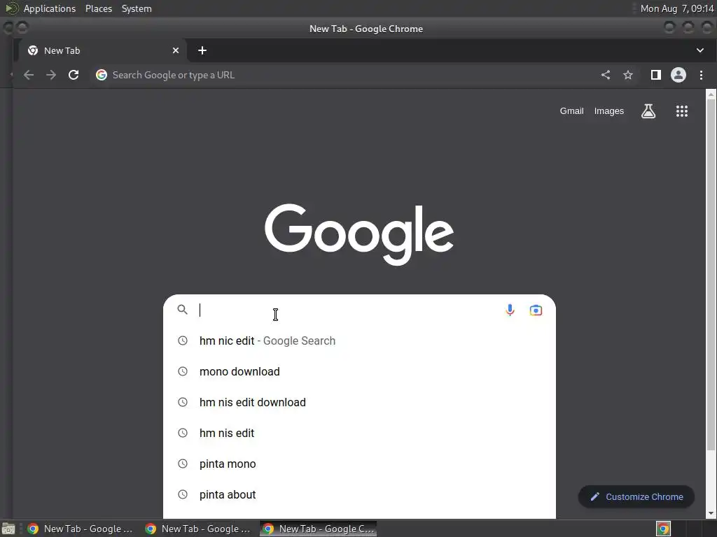Open the side panel icon
Viewport: 717px width, 537px height.
coord(655,75)
